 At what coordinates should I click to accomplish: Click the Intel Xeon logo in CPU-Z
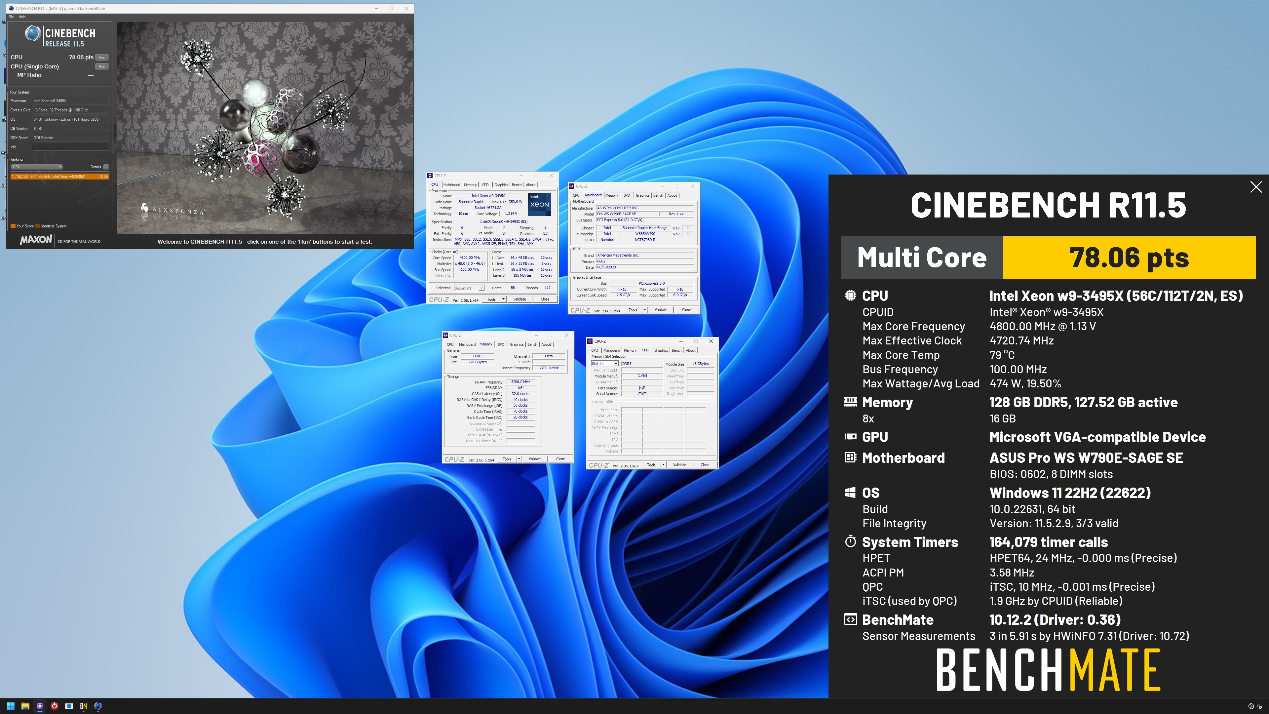point(539,204)
